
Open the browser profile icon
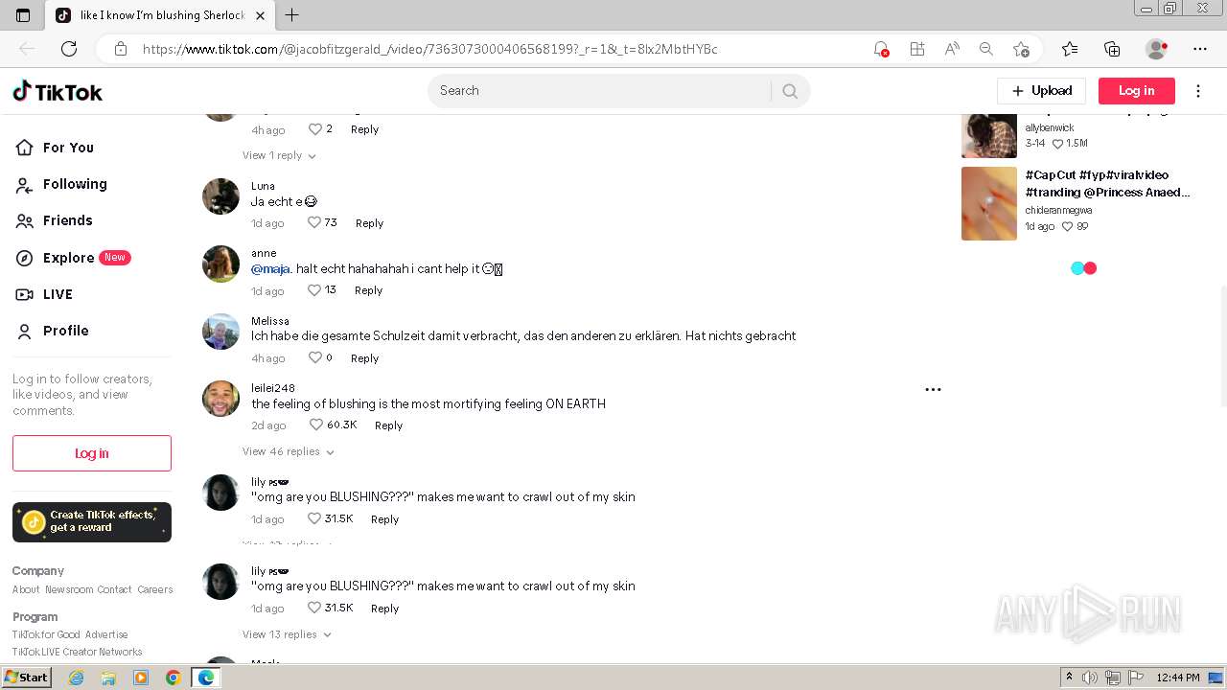pos(1157,49)
